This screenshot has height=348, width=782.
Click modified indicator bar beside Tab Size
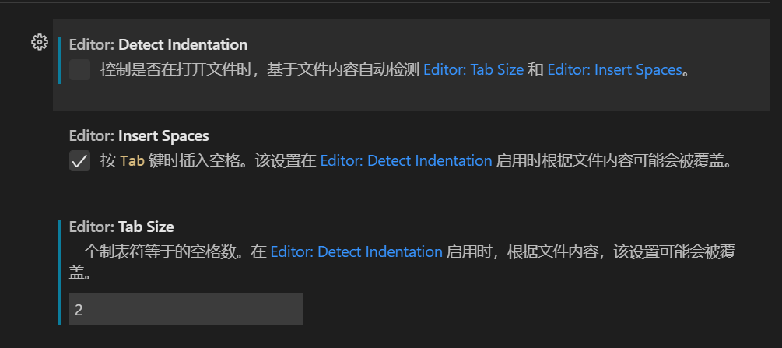59,271
